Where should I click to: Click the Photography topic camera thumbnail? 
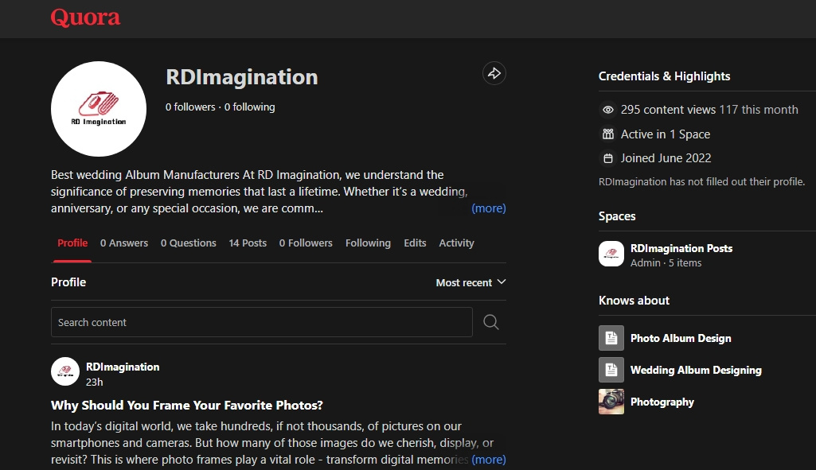point(611,402)
